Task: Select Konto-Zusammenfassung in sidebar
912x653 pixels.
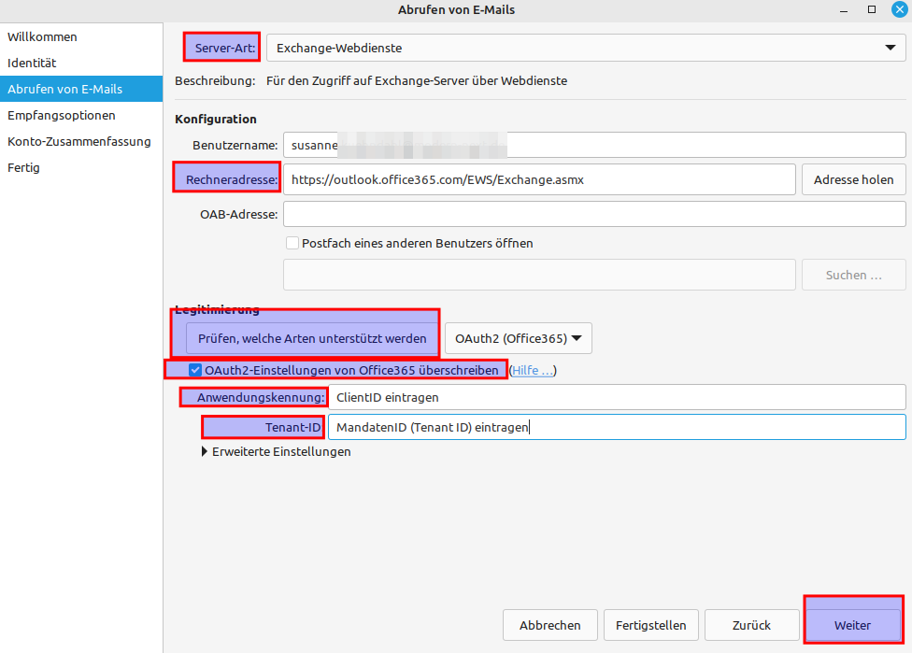Action: [x=79, y=142]
